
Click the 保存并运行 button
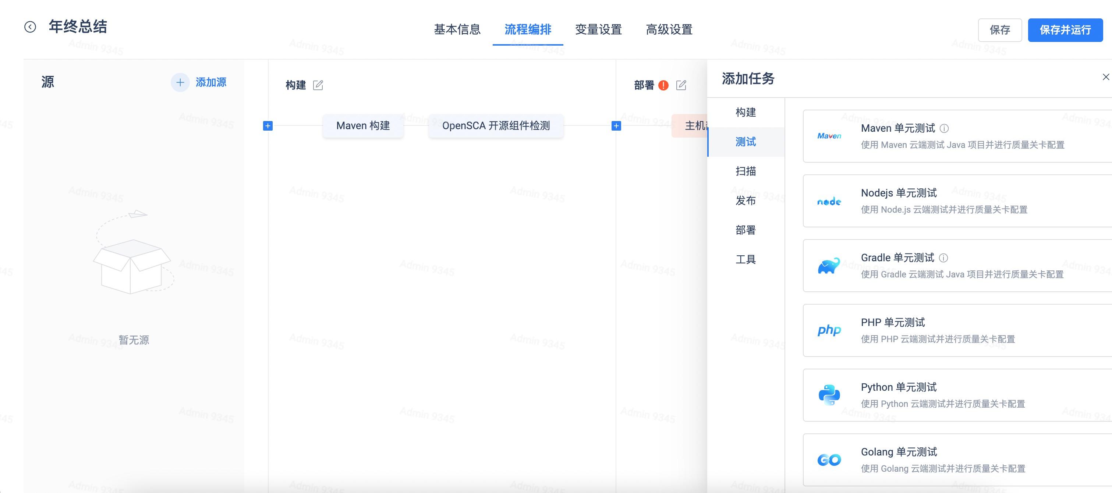pyautogui.click(x=1065, y=30)
